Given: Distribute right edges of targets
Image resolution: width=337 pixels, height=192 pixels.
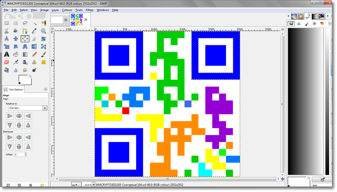Looking at the screenshot, I should [28, 137].
